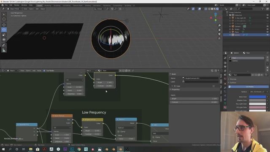The width and height of the screenshot is (270, 152).
Task: Click the Blender logo menu icon
Action: pos(3,5)
